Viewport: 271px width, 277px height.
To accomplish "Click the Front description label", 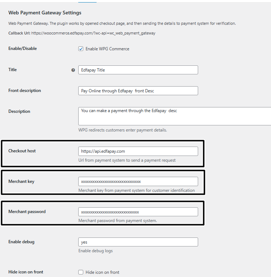I will 24,91.
